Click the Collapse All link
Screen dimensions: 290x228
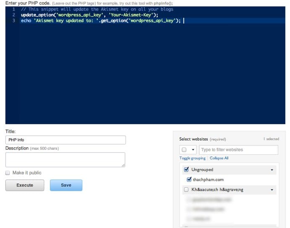click(219, 158)
